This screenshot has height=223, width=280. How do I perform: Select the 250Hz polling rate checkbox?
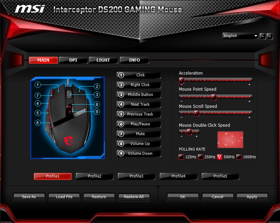point(200,157)
